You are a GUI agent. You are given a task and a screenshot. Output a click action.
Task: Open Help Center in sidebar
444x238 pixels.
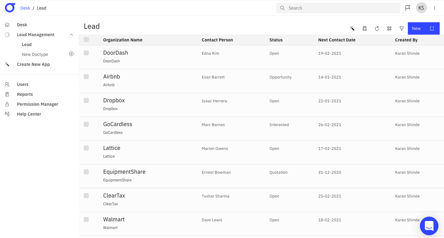click(29, 114)
